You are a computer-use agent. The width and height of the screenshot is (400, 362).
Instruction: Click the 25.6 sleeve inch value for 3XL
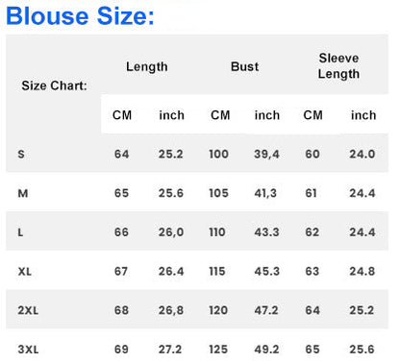[x=362, y=350]
